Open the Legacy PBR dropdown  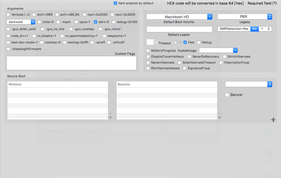[x=245, y=17]
